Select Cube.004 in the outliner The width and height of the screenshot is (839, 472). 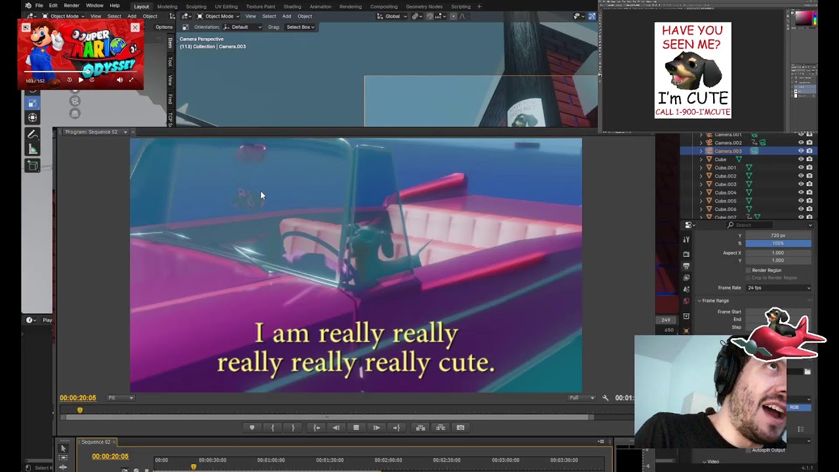tap(725, 193)
